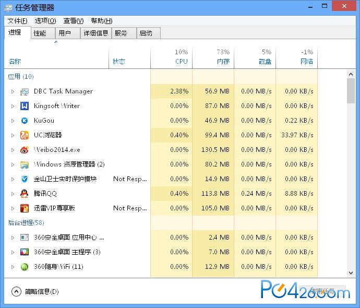Switch to the 服务 tab
The image size is (360, 308).
coord(124,33)
